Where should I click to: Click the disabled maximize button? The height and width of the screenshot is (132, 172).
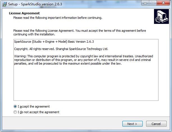tap(153, 3)
